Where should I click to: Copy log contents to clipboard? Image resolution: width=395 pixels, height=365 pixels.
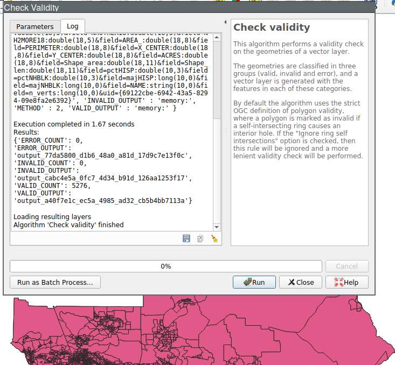click(200, 238)
